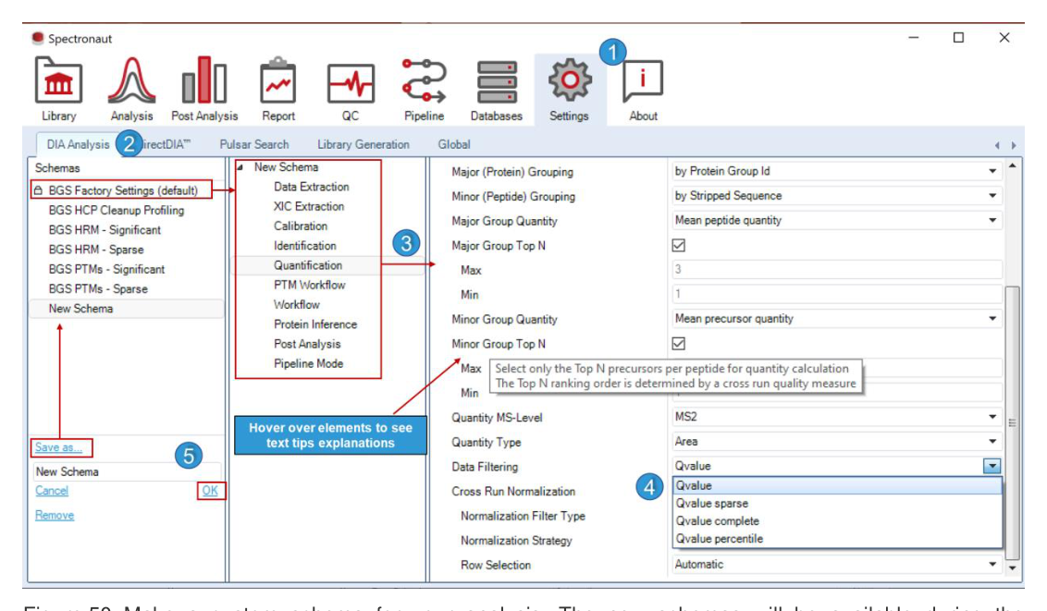Open the About info icon

tap(643, 80)
